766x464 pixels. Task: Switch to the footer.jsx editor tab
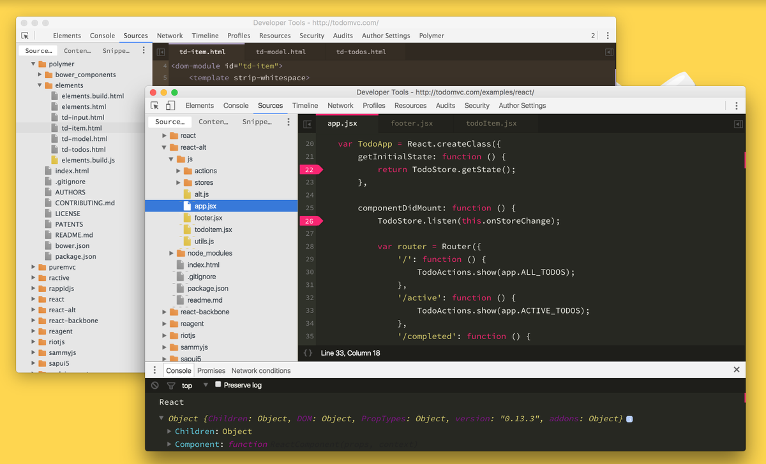(x=411, y=124)
